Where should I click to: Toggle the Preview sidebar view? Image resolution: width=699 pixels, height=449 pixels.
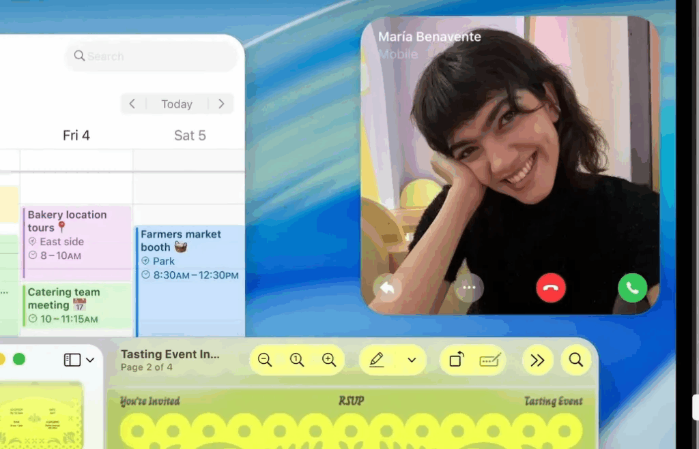[72, 360]
